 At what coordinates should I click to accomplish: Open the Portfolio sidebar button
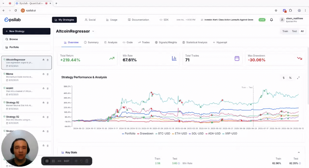[27, 47]
